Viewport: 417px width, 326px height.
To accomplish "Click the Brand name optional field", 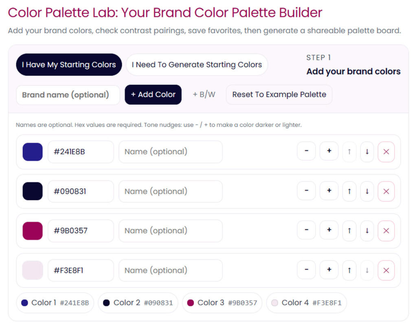I will [68, 95].
